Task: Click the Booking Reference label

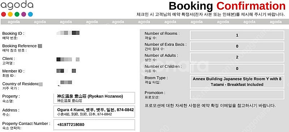Action: pos(20,46)
